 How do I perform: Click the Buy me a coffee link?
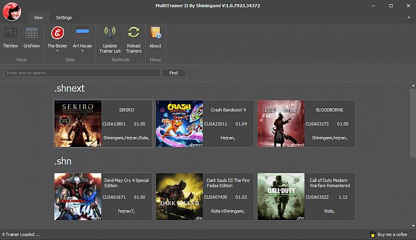392,234
